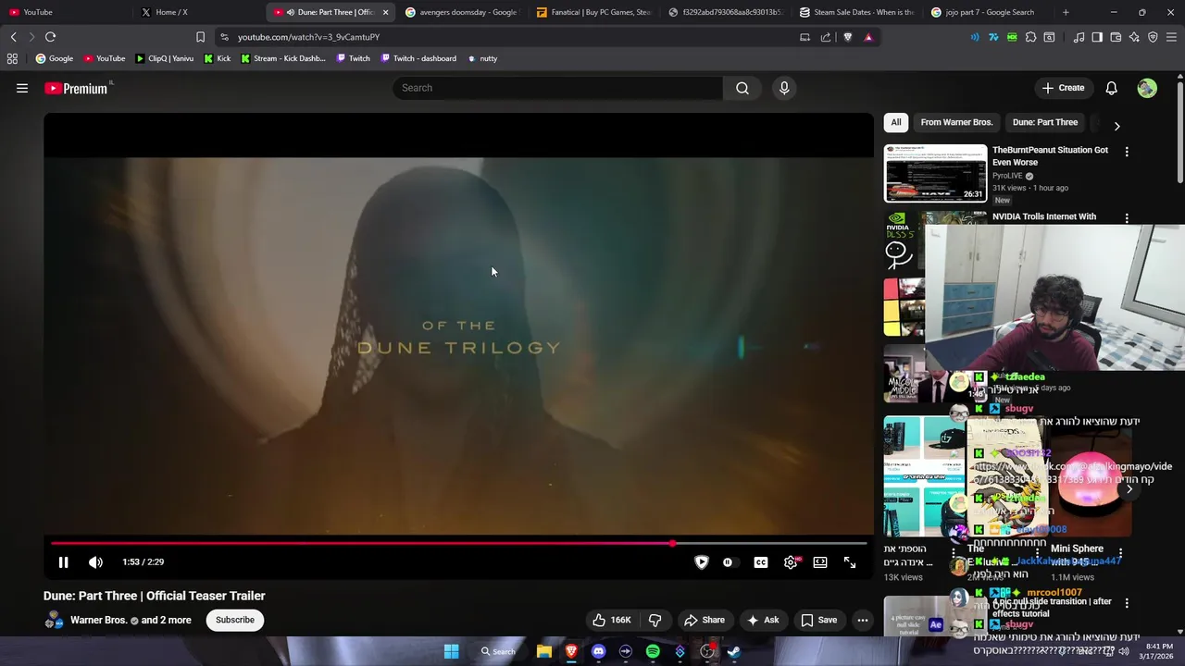Open the Brave Rewards triangle icon

pyautogui.click(x=868, y=37)
